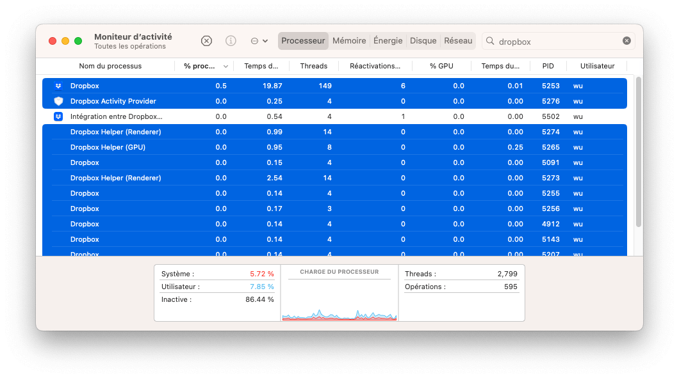The image size is (679, 378).
Task: Sort by Temps du... column header
Action: 500,66
